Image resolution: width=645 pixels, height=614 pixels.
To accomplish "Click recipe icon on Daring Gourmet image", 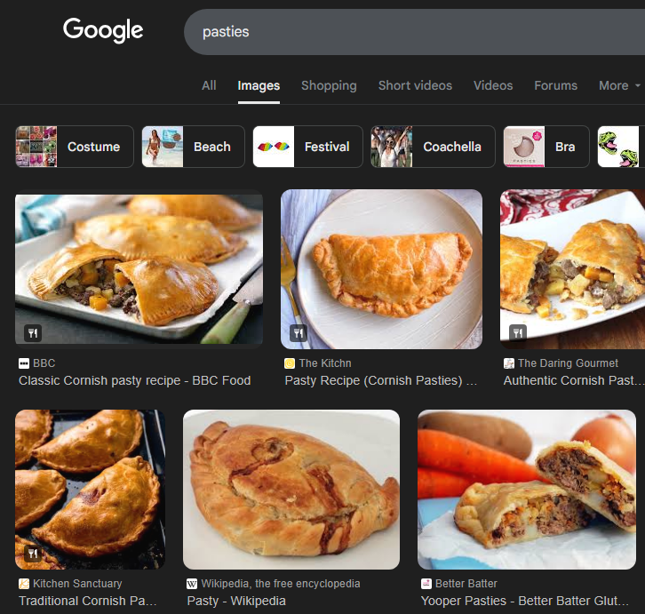I will click(517, 332).
